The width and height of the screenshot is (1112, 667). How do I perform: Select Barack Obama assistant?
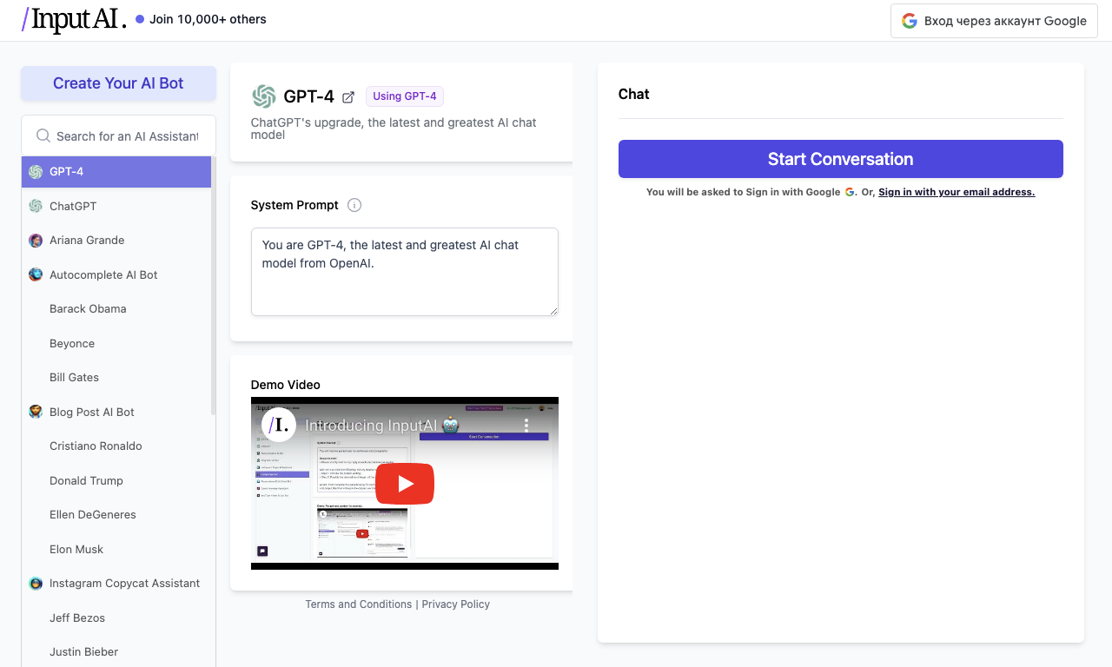click(x=116, y=309)
